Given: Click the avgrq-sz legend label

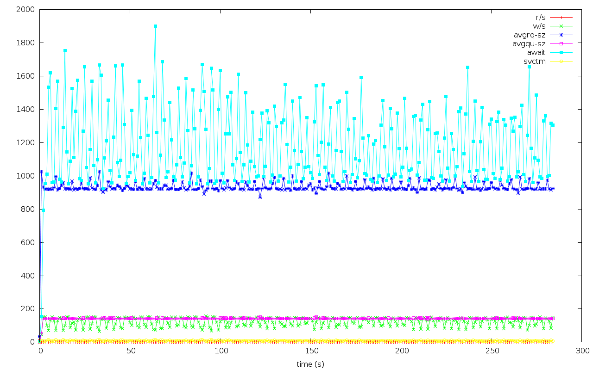Looking at the screenshot, I should 530,35.
